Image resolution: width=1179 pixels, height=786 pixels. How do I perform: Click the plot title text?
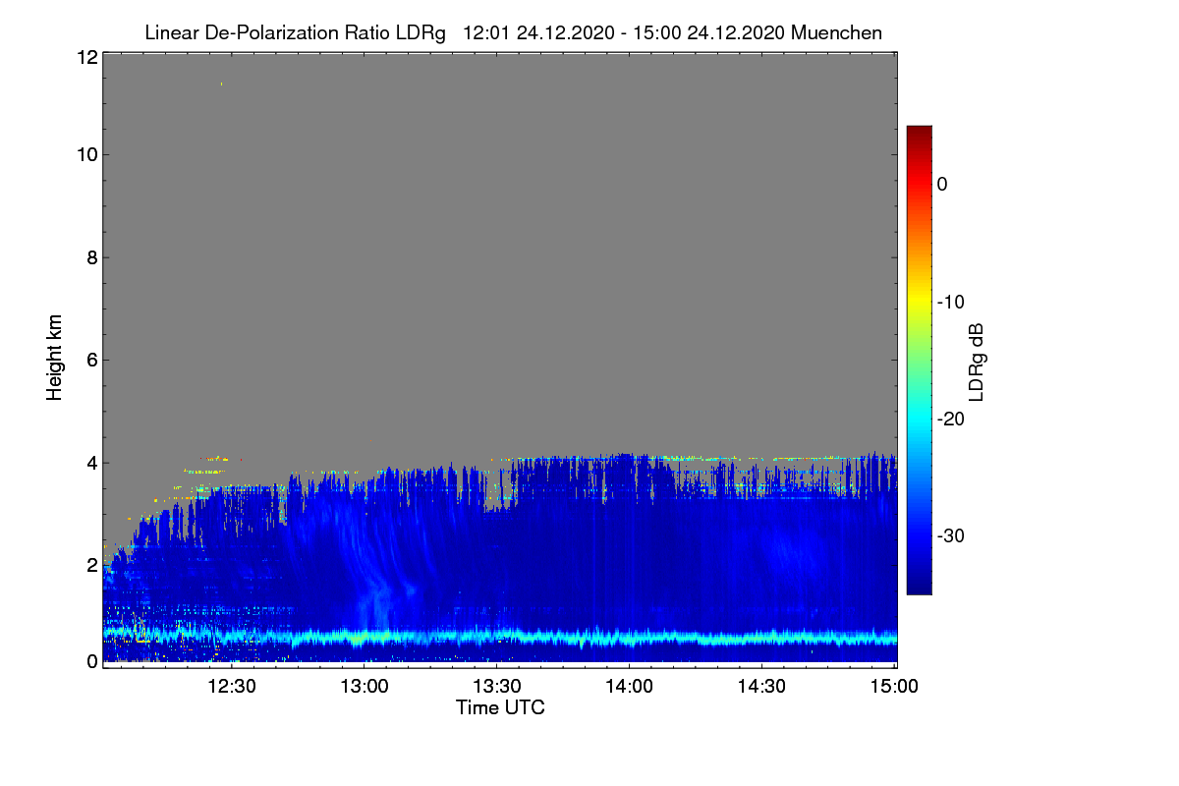pyautogui.click(x=513, y=32)
